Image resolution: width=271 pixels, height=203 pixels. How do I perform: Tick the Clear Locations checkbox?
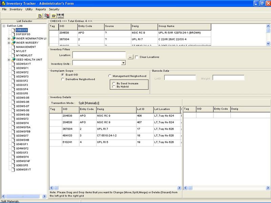pyautogui.click(x=137, y=57)
